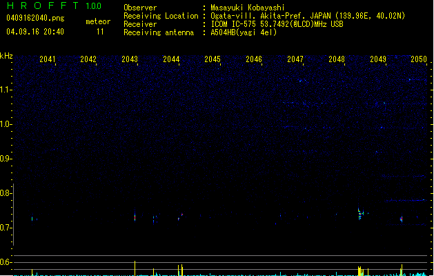Click the HROFFT 1.0.0 title text
The image size is (434, 276).
pyautogui.click(x=55, y=6)
